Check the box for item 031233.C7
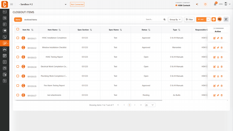Viewport: 233px width, 131px height. [18, 95]
